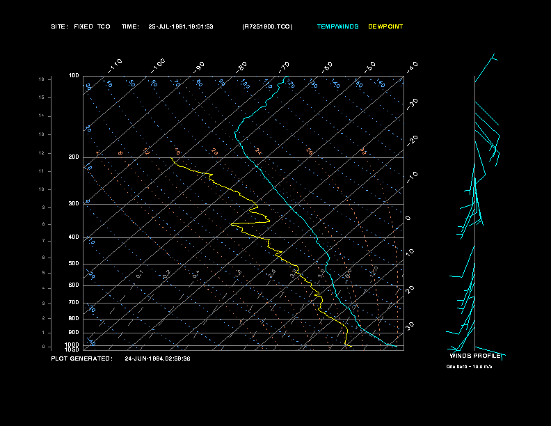Click the '700' pressure level label
The image size is (551, 426).
74,303
